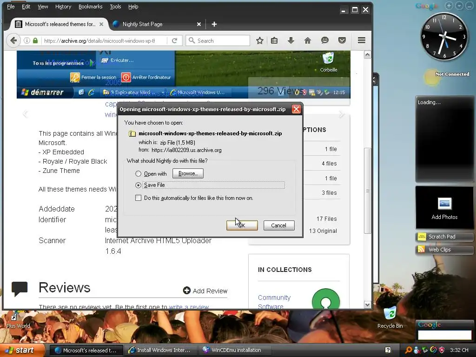476x357 pixels.
Task: Open Web Clips gadget in sidebar
Action: (x=444, y=250)
